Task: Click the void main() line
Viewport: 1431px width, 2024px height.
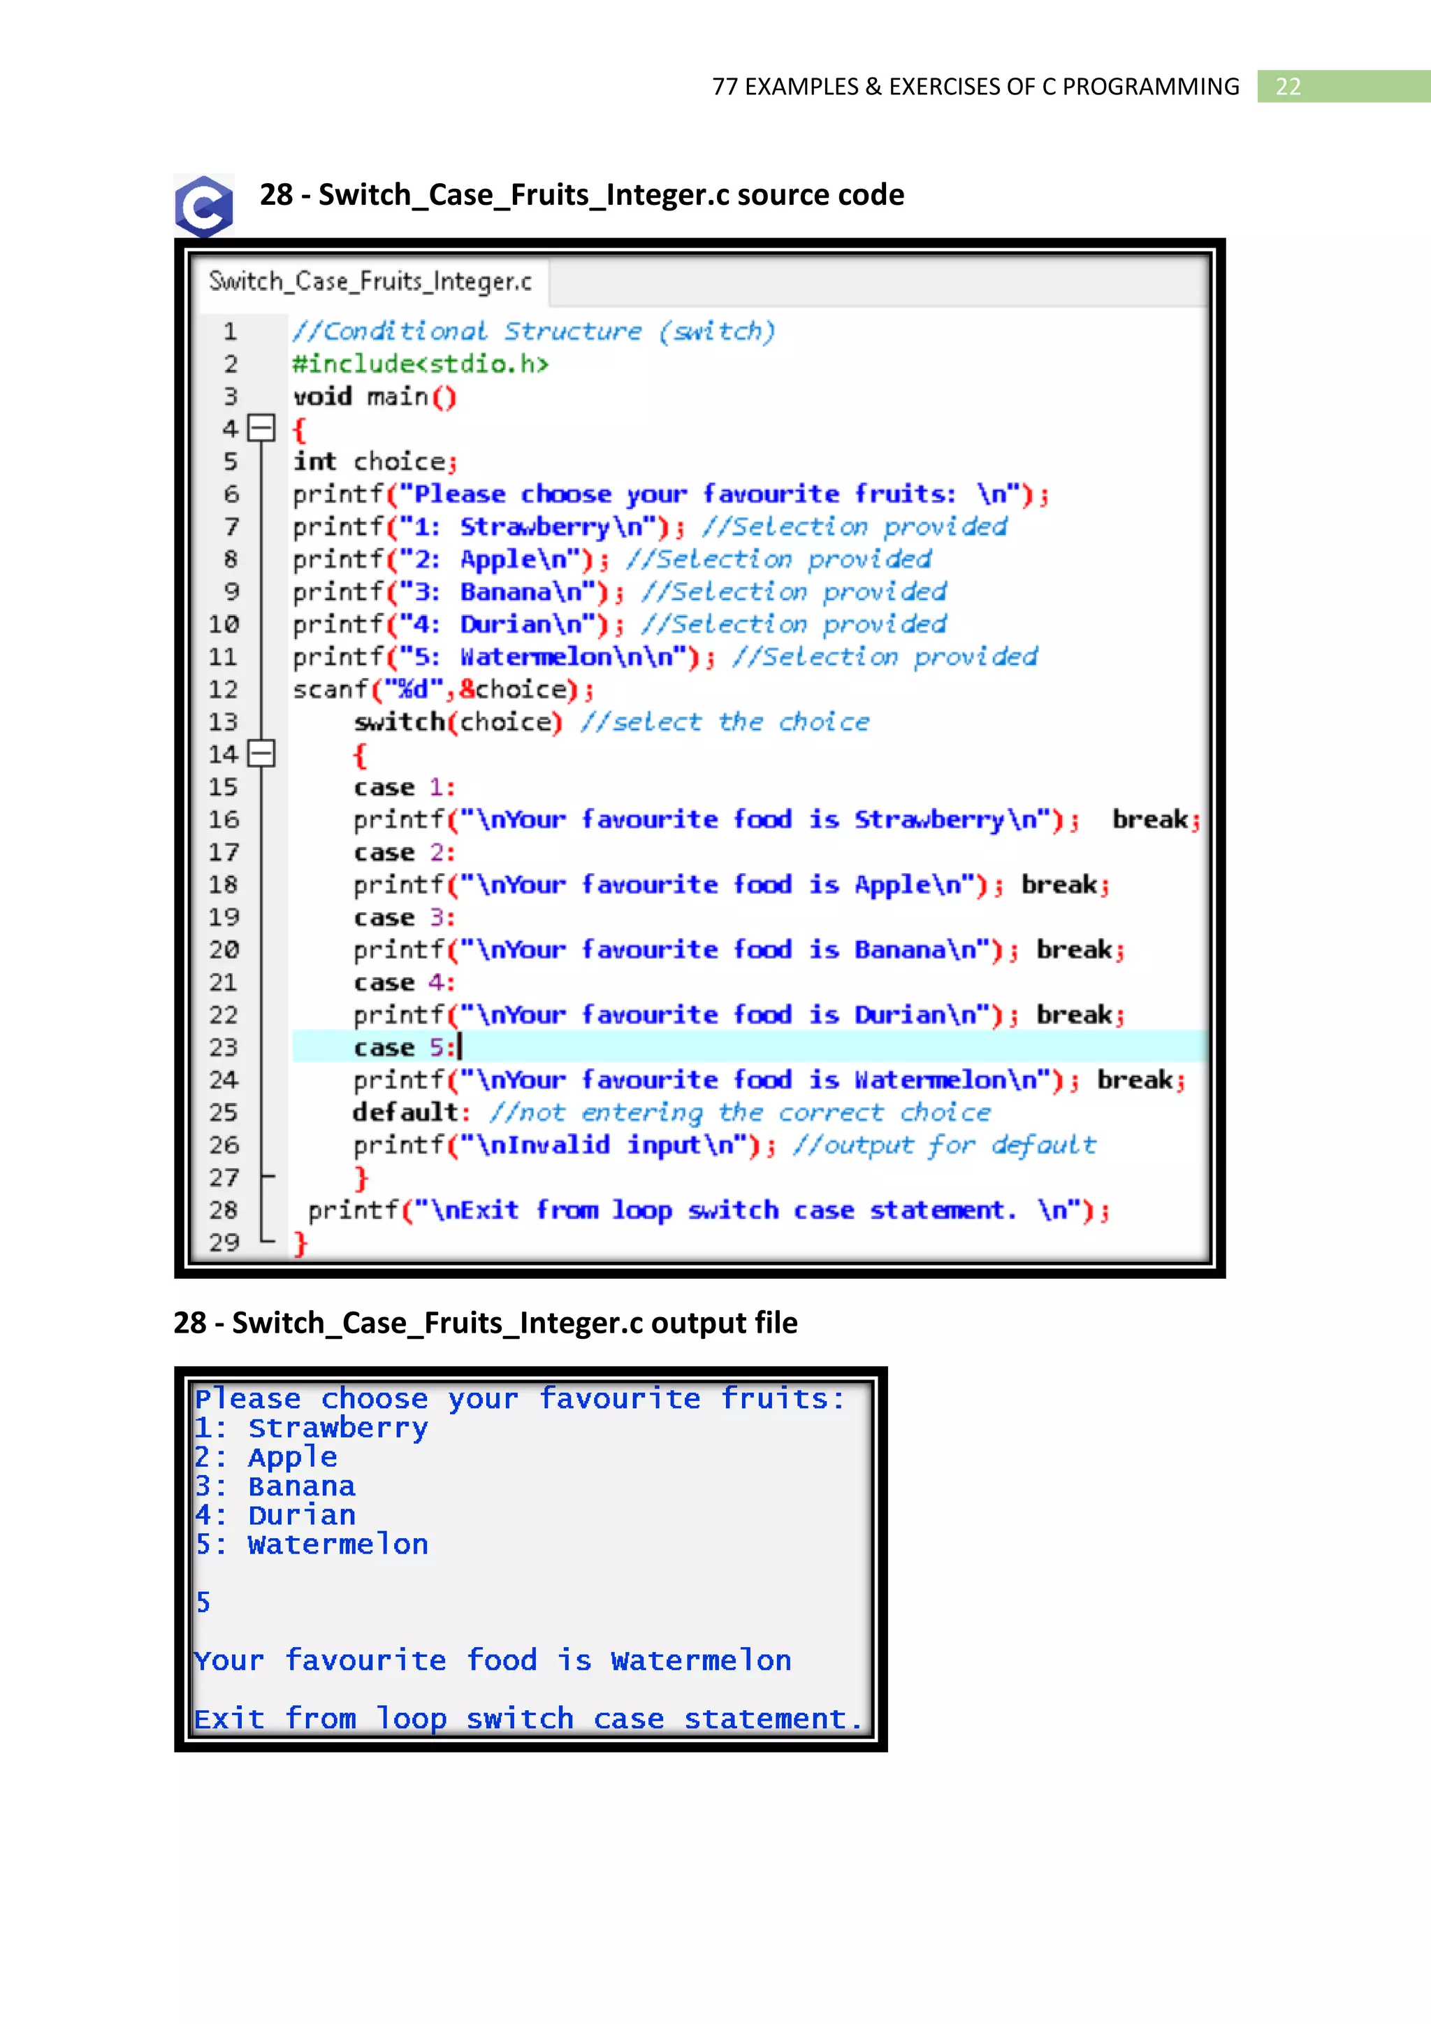Action: (x=375, y=396)
